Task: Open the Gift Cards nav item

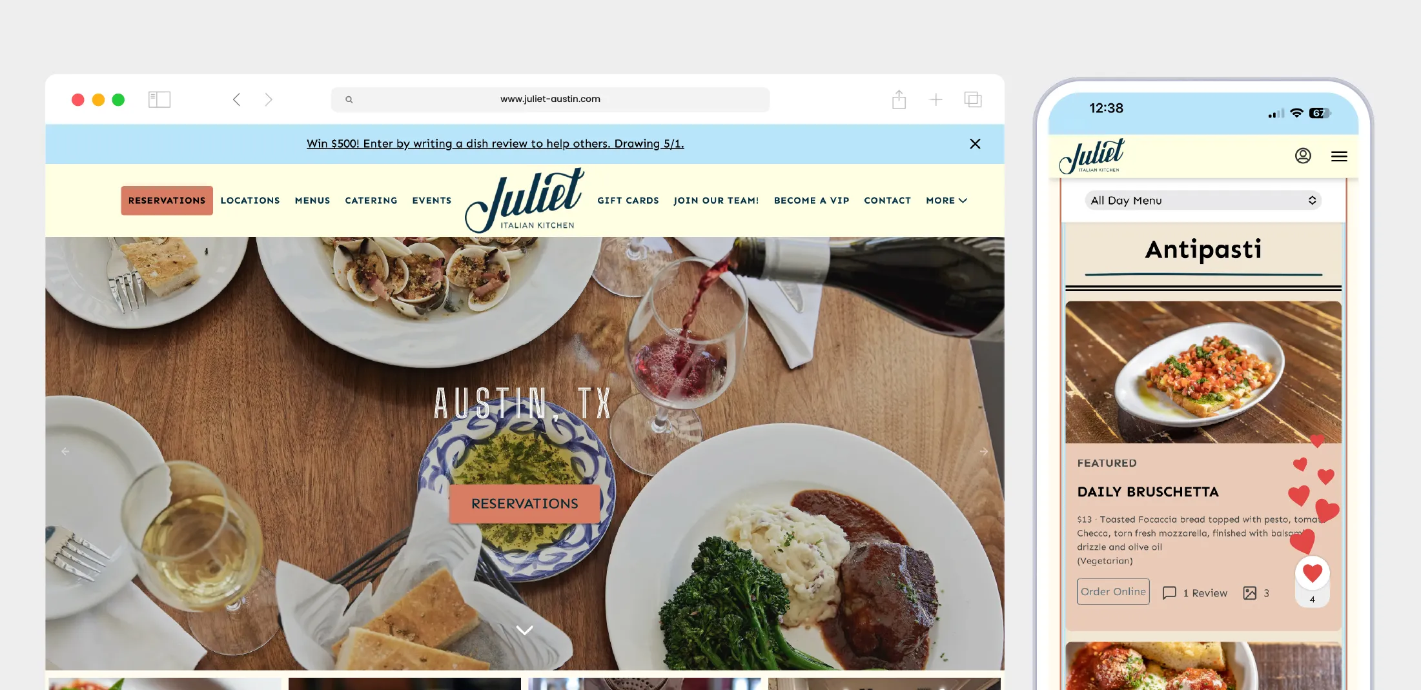Action: click(628, 201)
